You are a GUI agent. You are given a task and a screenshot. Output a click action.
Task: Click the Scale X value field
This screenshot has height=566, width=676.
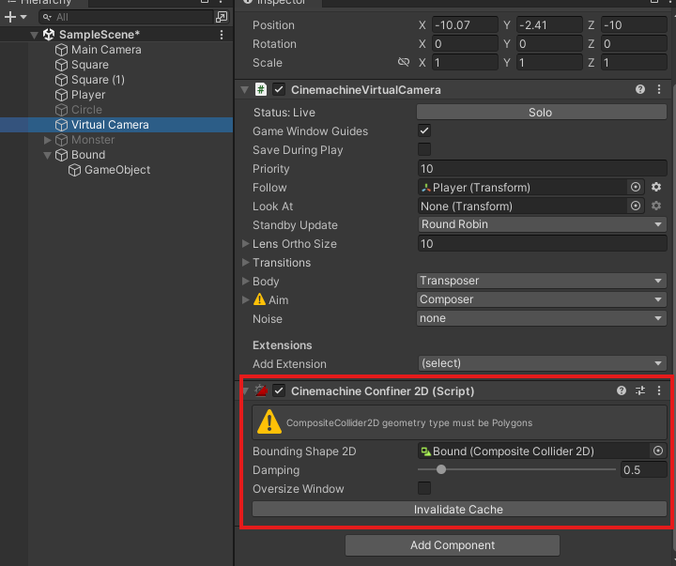point(465,63)
